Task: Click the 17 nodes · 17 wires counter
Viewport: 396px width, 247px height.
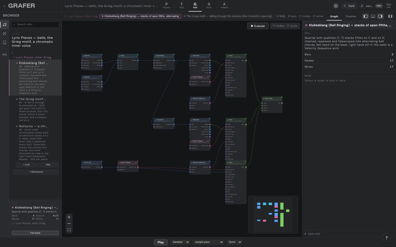Action: [285, 26]
